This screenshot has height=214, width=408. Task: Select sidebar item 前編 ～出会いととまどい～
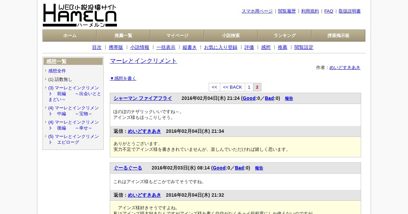click(74, 94)
